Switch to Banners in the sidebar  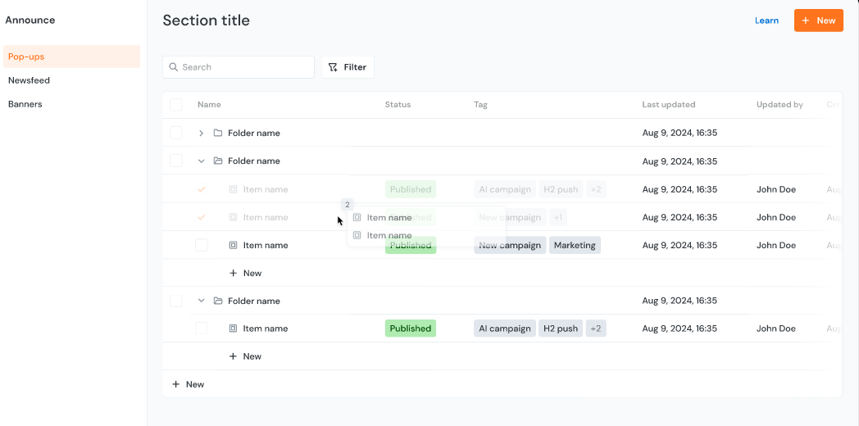(x=25, y=104)
